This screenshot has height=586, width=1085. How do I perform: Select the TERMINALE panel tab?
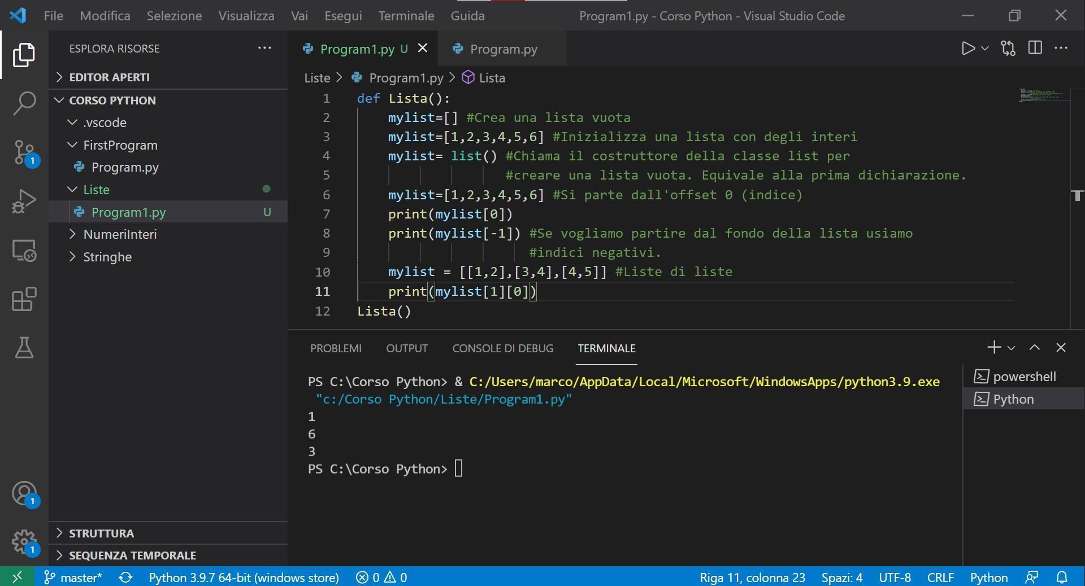(x=606, y=348)
